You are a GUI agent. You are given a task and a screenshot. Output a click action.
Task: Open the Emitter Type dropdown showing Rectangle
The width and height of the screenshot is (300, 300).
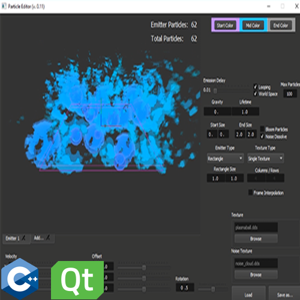[225, 158]
